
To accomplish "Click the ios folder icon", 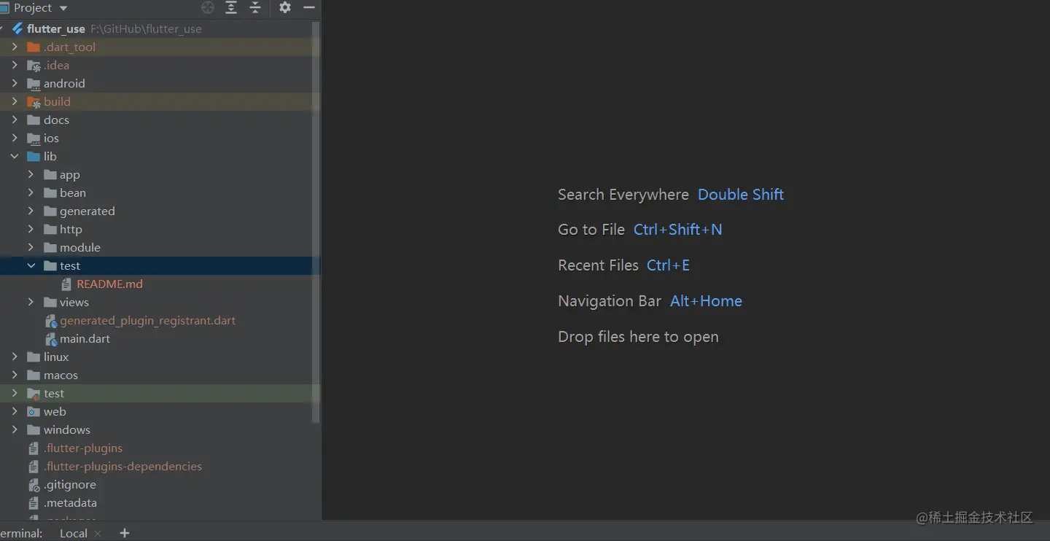I will click(x=33, y=139).
